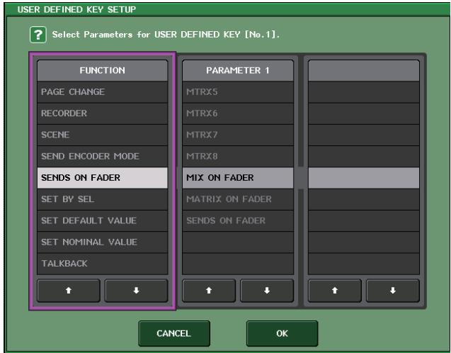Click the CANCEL button
This screenshot has width=451, height=353.
click(x=174, y=333)
